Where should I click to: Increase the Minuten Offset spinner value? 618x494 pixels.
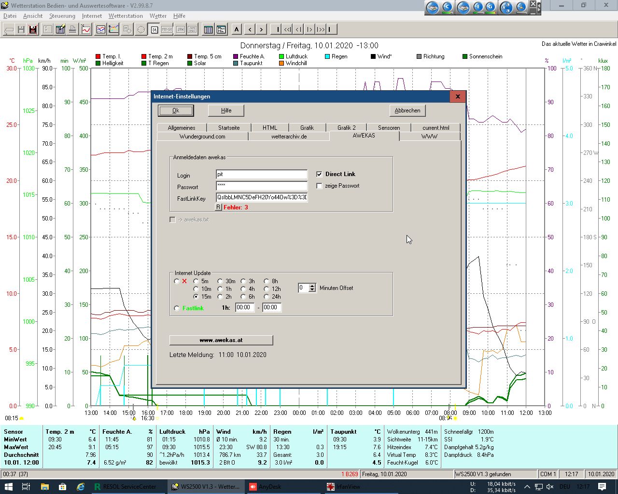tap(312, 286)
